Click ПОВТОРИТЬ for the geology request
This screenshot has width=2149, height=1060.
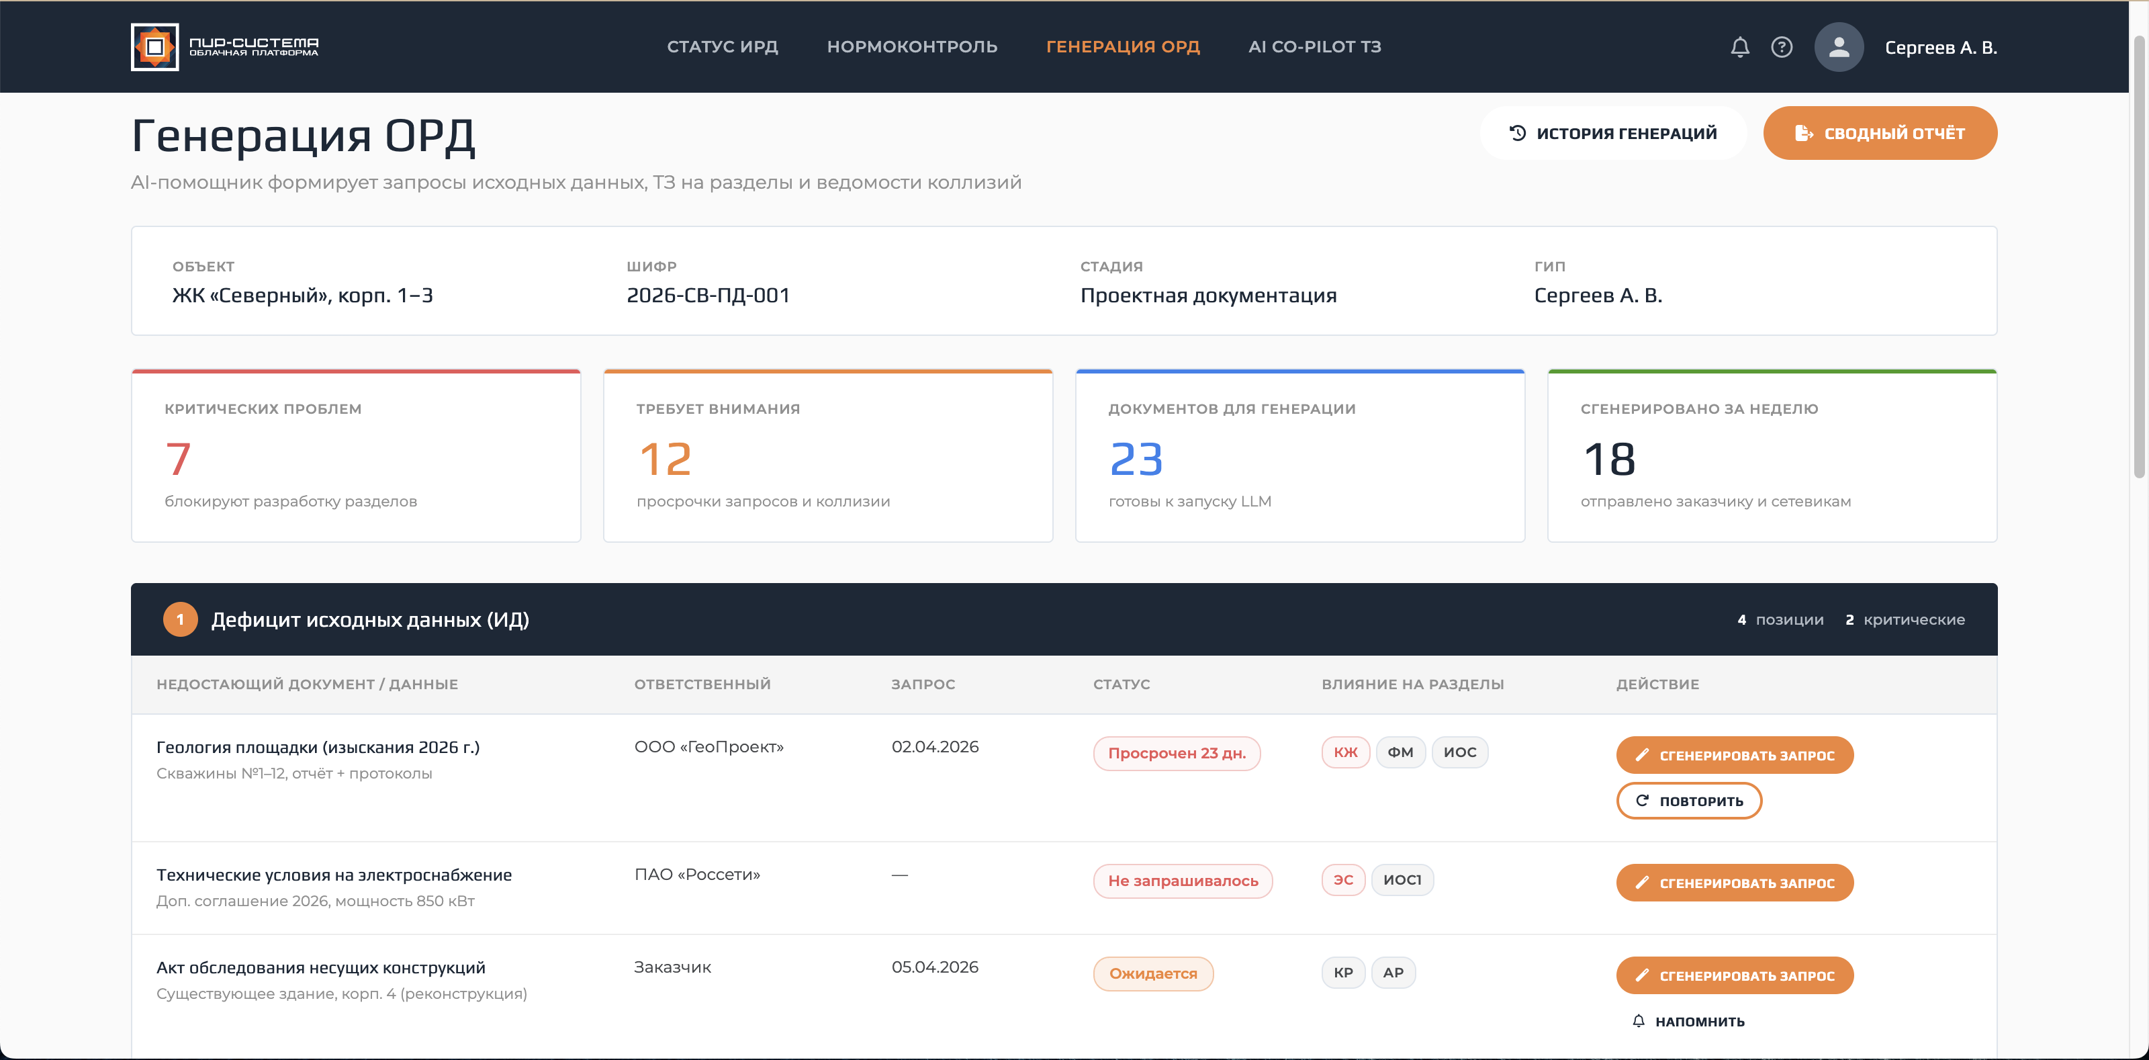[1688, 801]
